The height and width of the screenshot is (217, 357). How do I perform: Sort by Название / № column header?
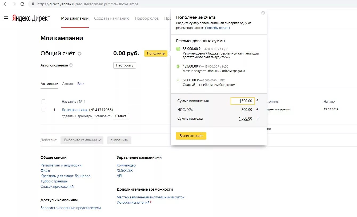[x=73, y=102]
